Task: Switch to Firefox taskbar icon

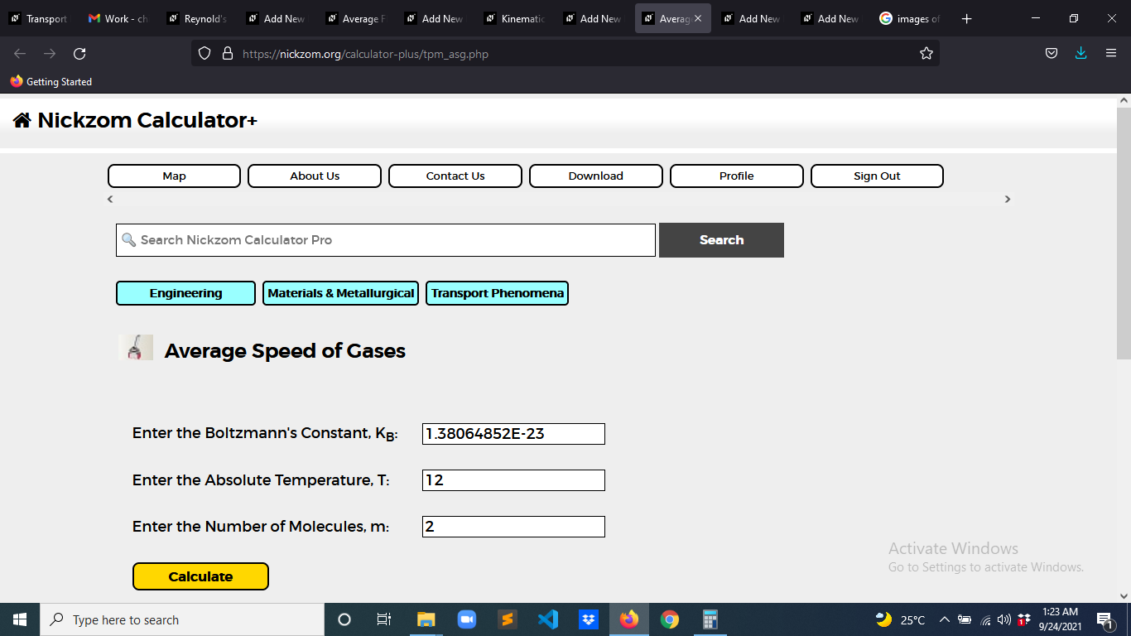Action: [x=629, y=619]
